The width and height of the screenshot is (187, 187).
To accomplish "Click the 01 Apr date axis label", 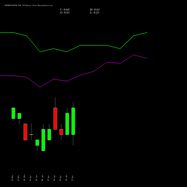I will 30,178.
